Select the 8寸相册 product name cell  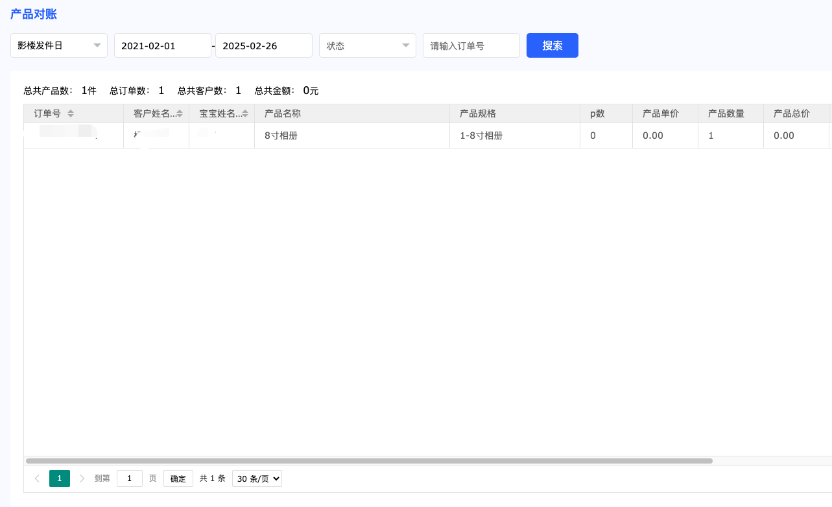pos(281,136)
